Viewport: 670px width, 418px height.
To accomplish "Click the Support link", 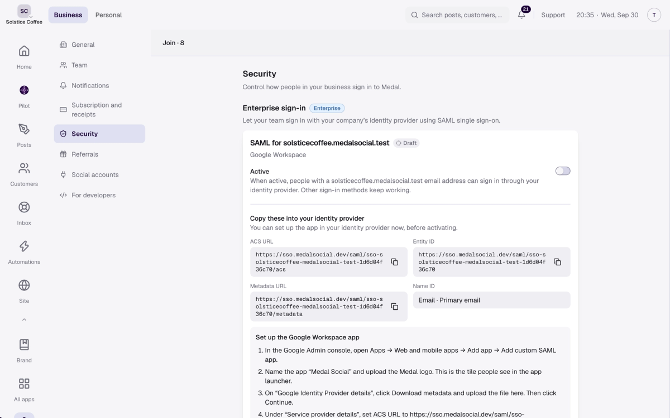I will coord(553,15).
